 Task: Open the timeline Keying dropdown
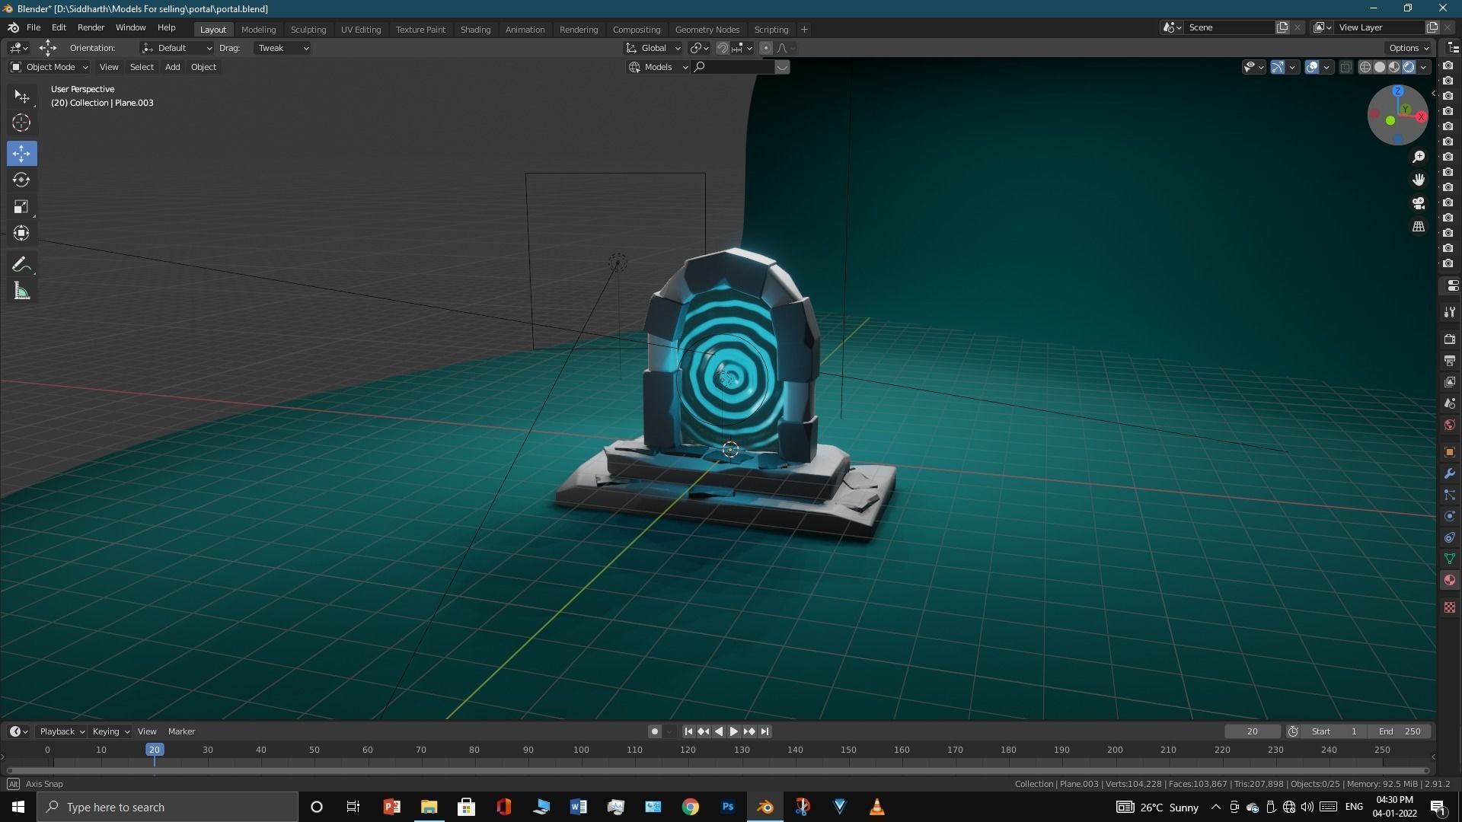click(x=110, y=731)
